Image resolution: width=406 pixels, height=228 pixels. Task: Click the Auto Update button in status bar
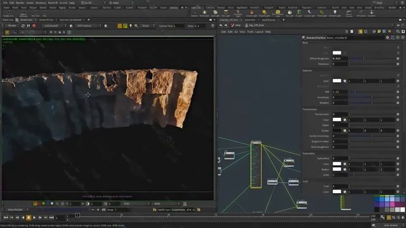(391, 225)
